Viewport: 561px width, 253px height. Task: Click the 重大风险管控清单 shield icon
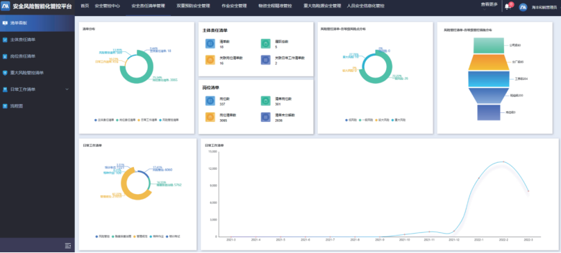click(5, 73)
